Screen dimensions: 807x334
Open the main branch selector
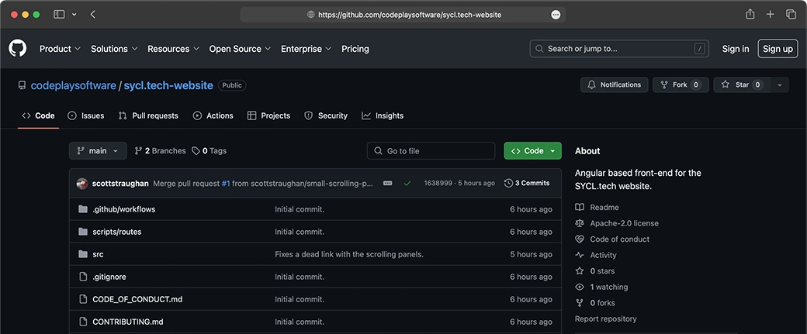tap(98, 150)
